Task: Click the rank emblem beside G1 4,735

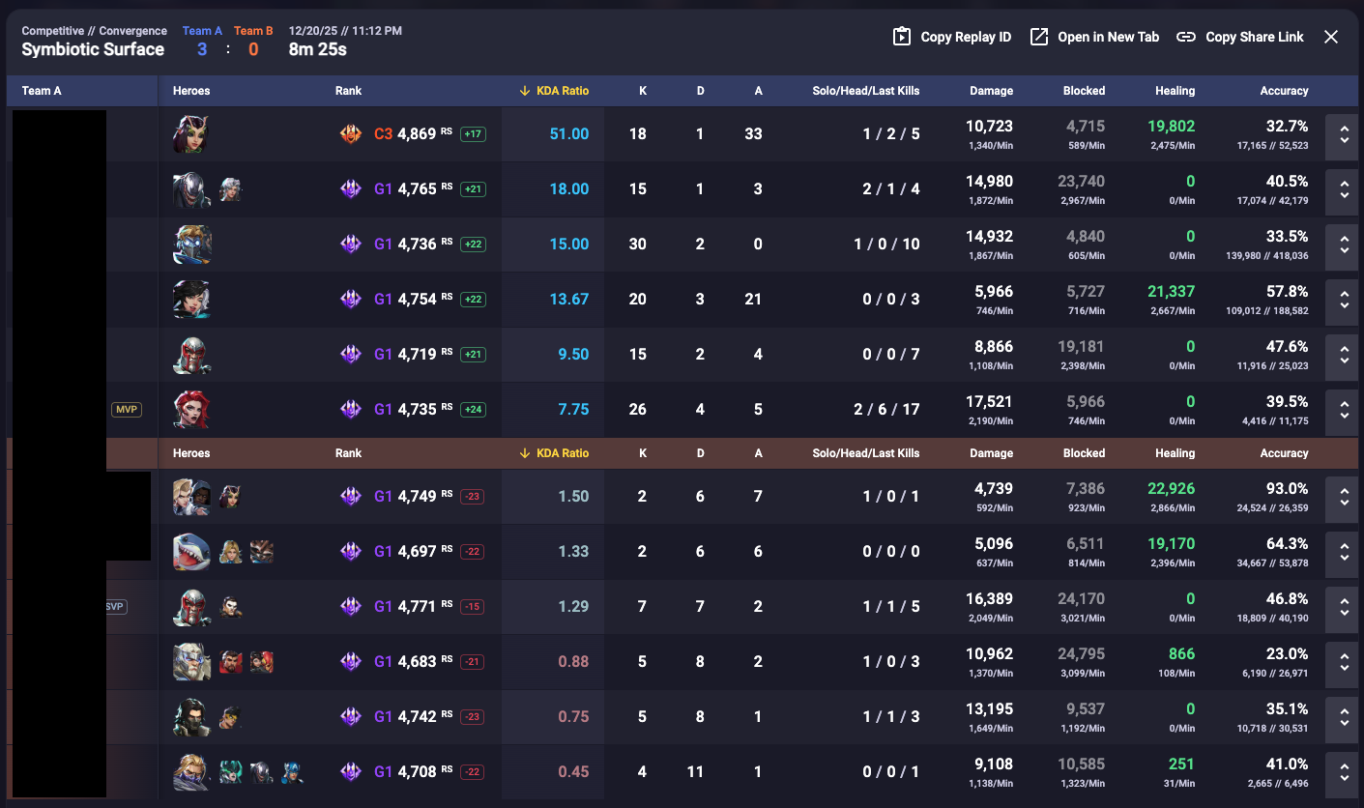Action: click(x=351, y=410)
